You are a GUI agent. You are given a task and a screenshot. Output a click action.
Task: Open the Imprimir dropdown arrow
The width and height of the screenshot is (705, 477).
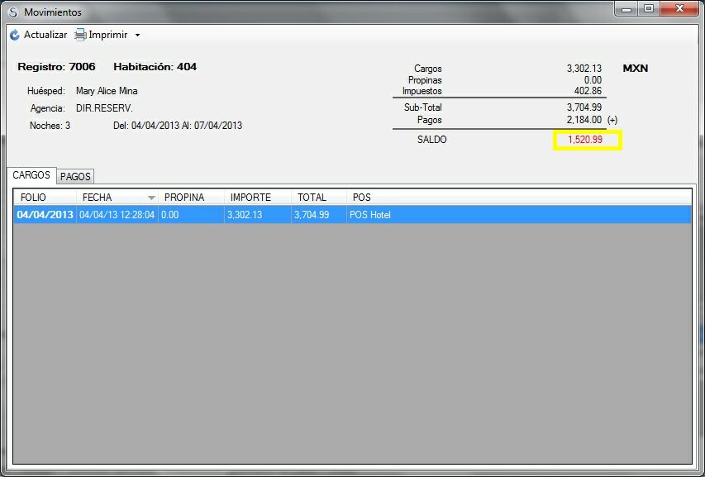[137, 35]
